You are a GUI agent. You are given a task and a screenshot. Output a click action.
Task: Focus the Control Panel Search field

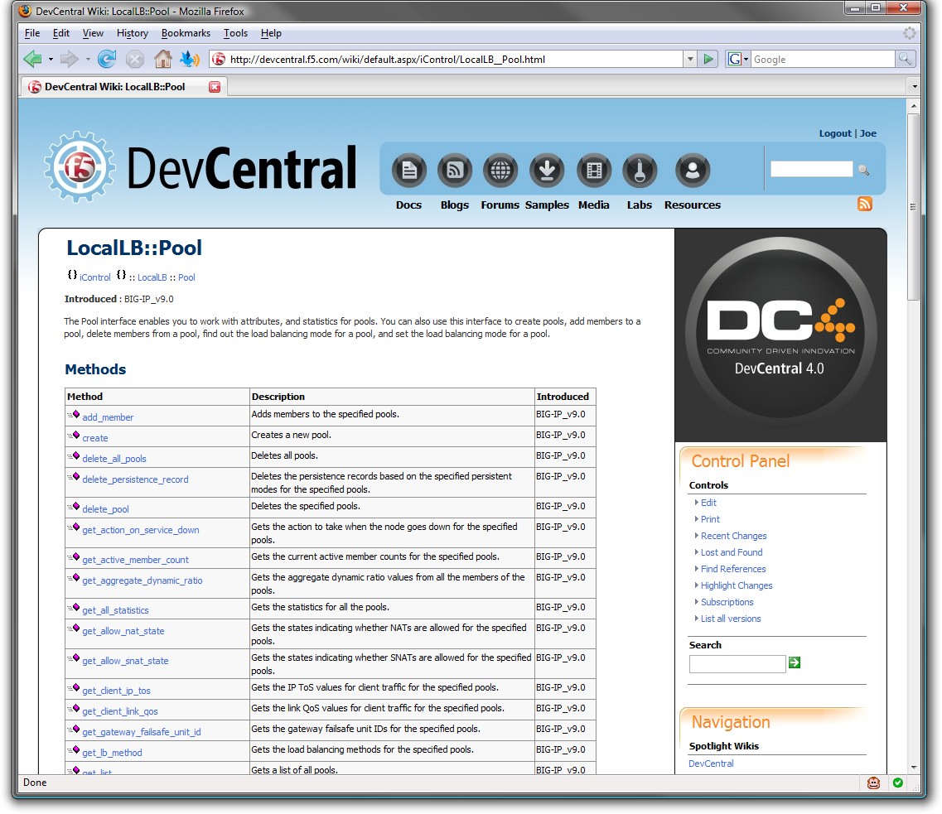point(737,664)
